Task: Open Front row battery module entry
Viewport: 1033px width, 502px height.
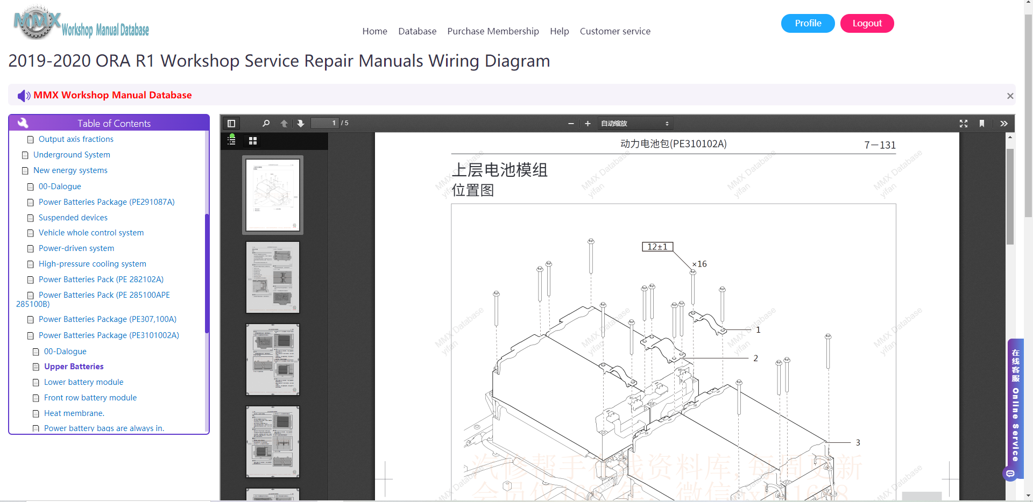Action: click(90, 398)
